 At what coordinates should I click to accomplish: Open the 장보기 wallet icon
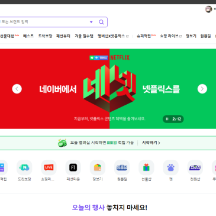pyautogui.click(x=98, y=167)
